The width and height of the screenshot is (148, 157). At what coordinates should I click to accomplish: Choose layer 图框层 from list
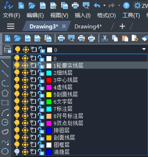coord(81,145)
